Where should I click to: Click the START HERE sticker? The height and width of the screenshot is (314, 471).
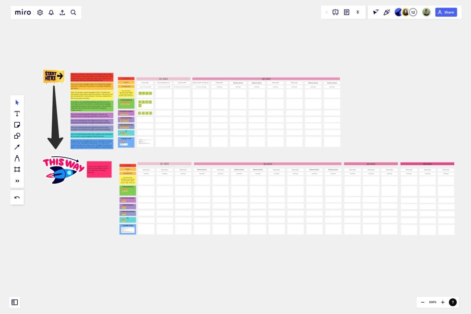coord(53,76)
